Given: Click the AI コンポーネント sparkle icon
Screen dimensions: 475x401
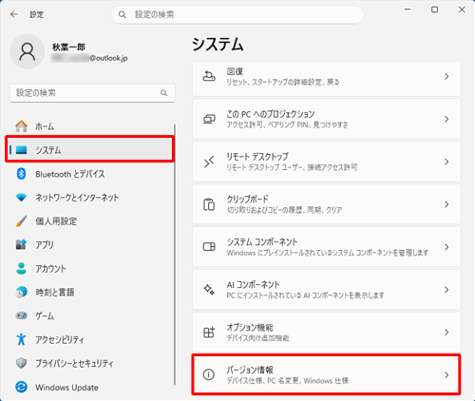Looking at the screenshot, I should [x=209, y=290].
